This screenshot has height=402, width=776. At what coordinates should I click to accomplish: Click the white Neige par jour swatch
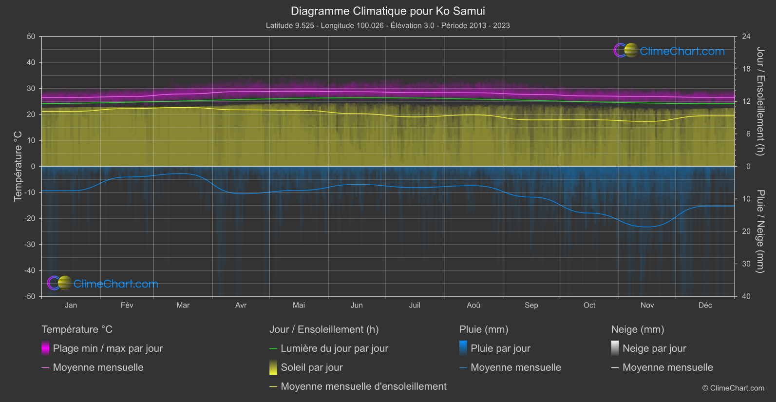pos(615,348)
